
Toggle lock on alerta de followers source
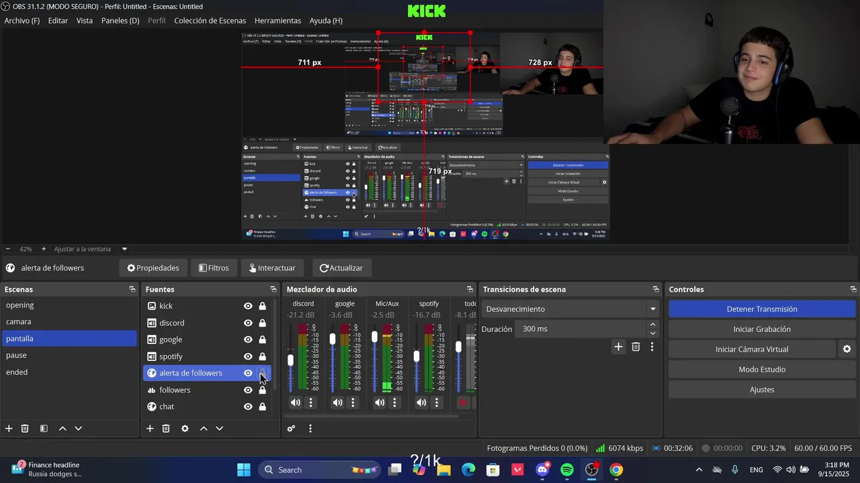[263, 373]
